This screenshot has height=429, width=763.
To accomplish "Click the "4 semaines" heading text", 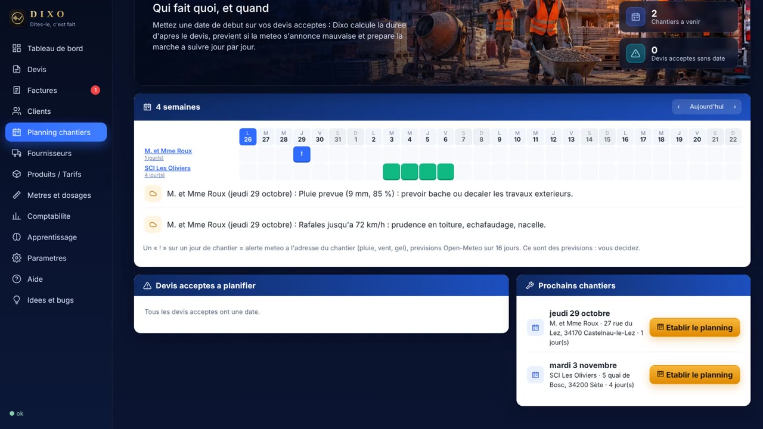I will click(x=178, y=107).
